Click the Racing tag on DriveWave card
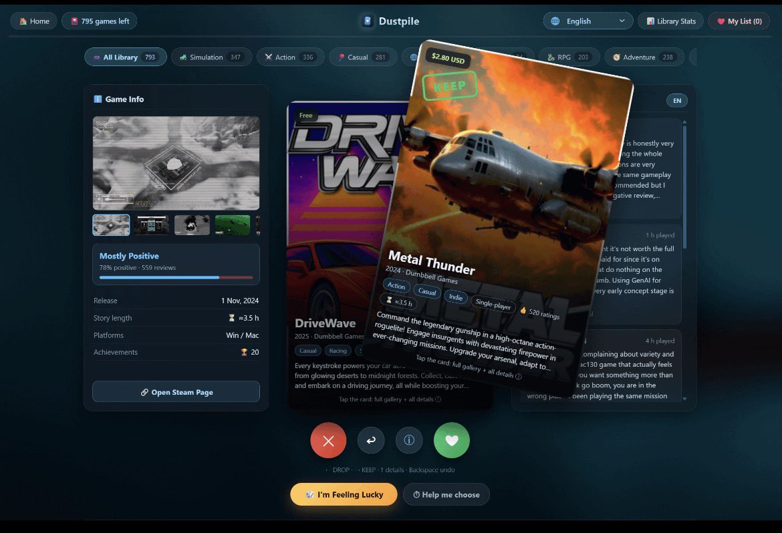782x533 pixels. coord(338,351)
